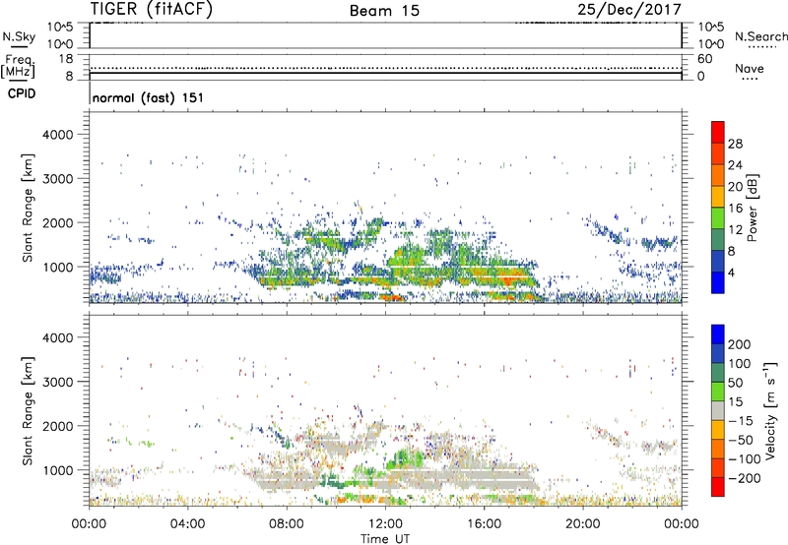Screen dimensions: 788x545
Task: Click the N.Sky legend label
Action: (19, 36)
